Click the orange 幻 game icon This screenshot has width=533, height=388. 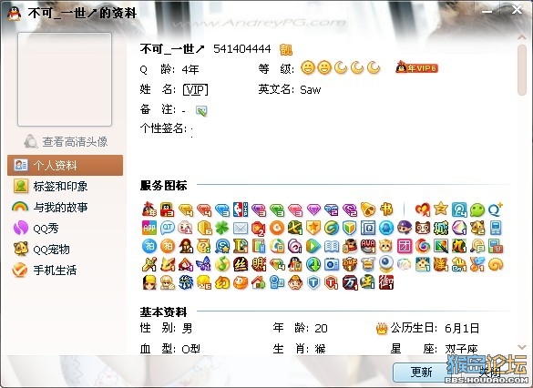coord(222,282)
